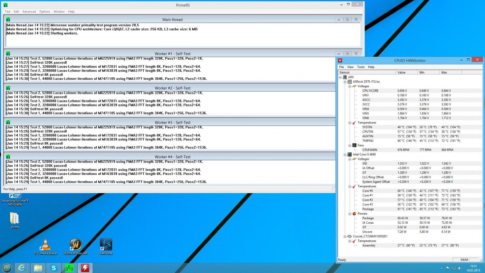Collapse Voltages under ASRock
This screenshot has width=485, height=273.
350,86
